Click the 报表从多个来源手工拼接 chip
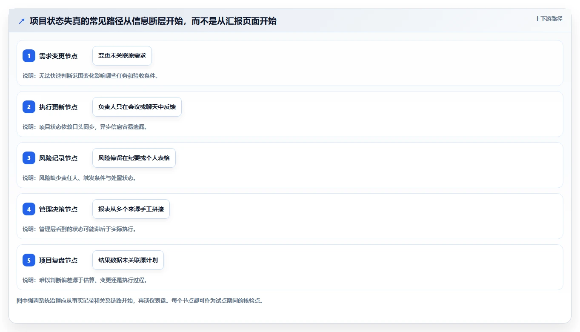The height and width of the screenshot is (332, 580). [131, 209]
